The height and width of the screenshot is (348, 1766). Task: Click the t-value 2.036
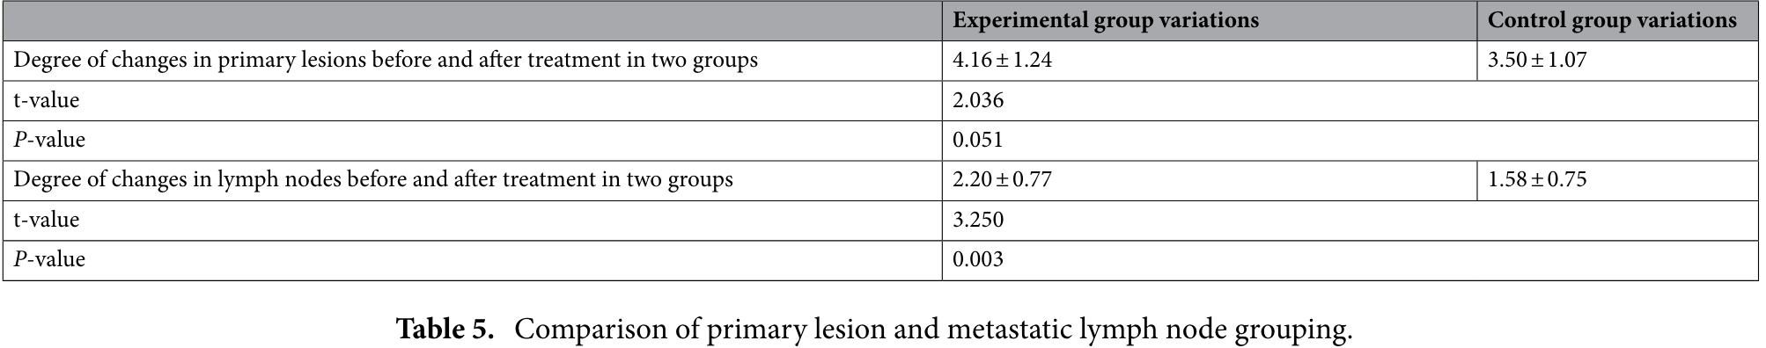pyautogui.click(x=978, y=100)
